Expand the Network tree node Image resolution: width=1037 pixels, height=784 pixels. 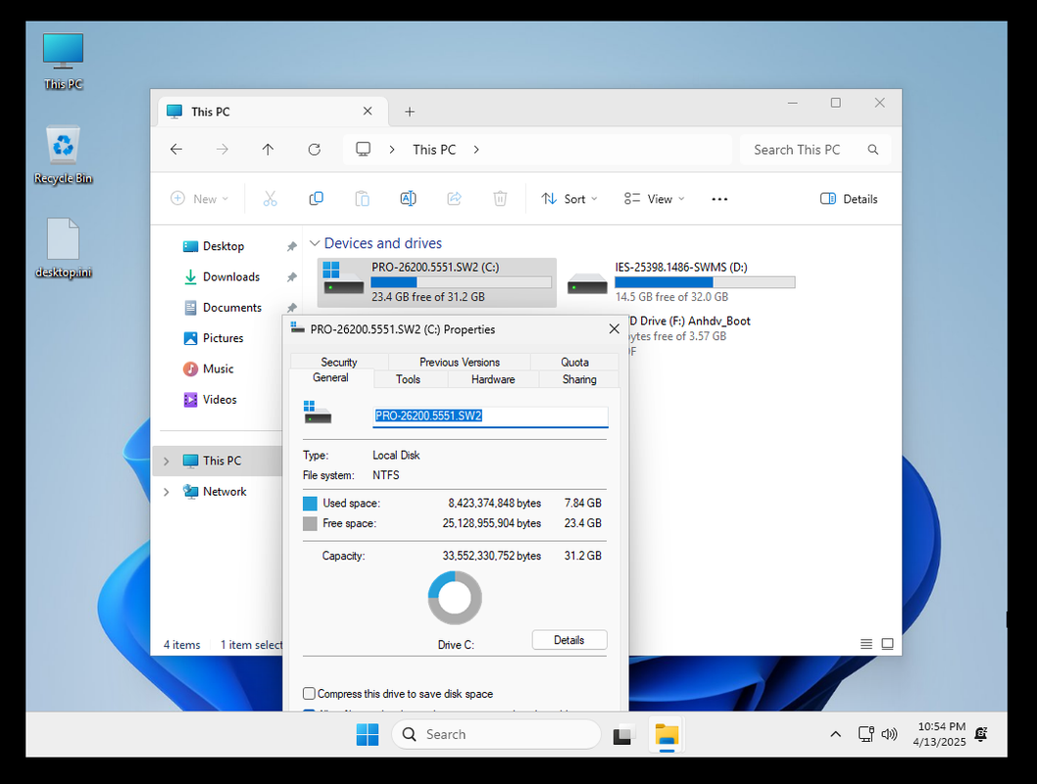pyautogui.click(x=167, y=492)
